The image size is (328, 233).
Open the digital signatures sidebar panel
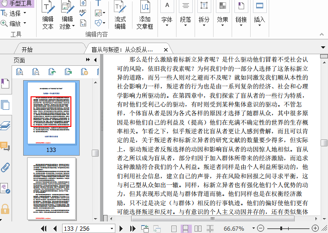point(5,188)
